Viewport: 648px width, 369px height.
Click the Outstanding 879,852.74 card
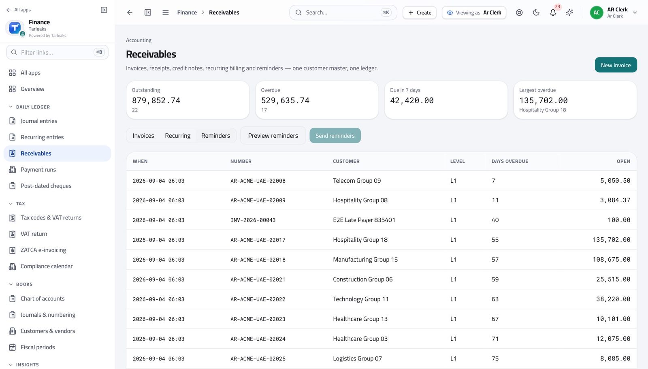pos(188,100)
